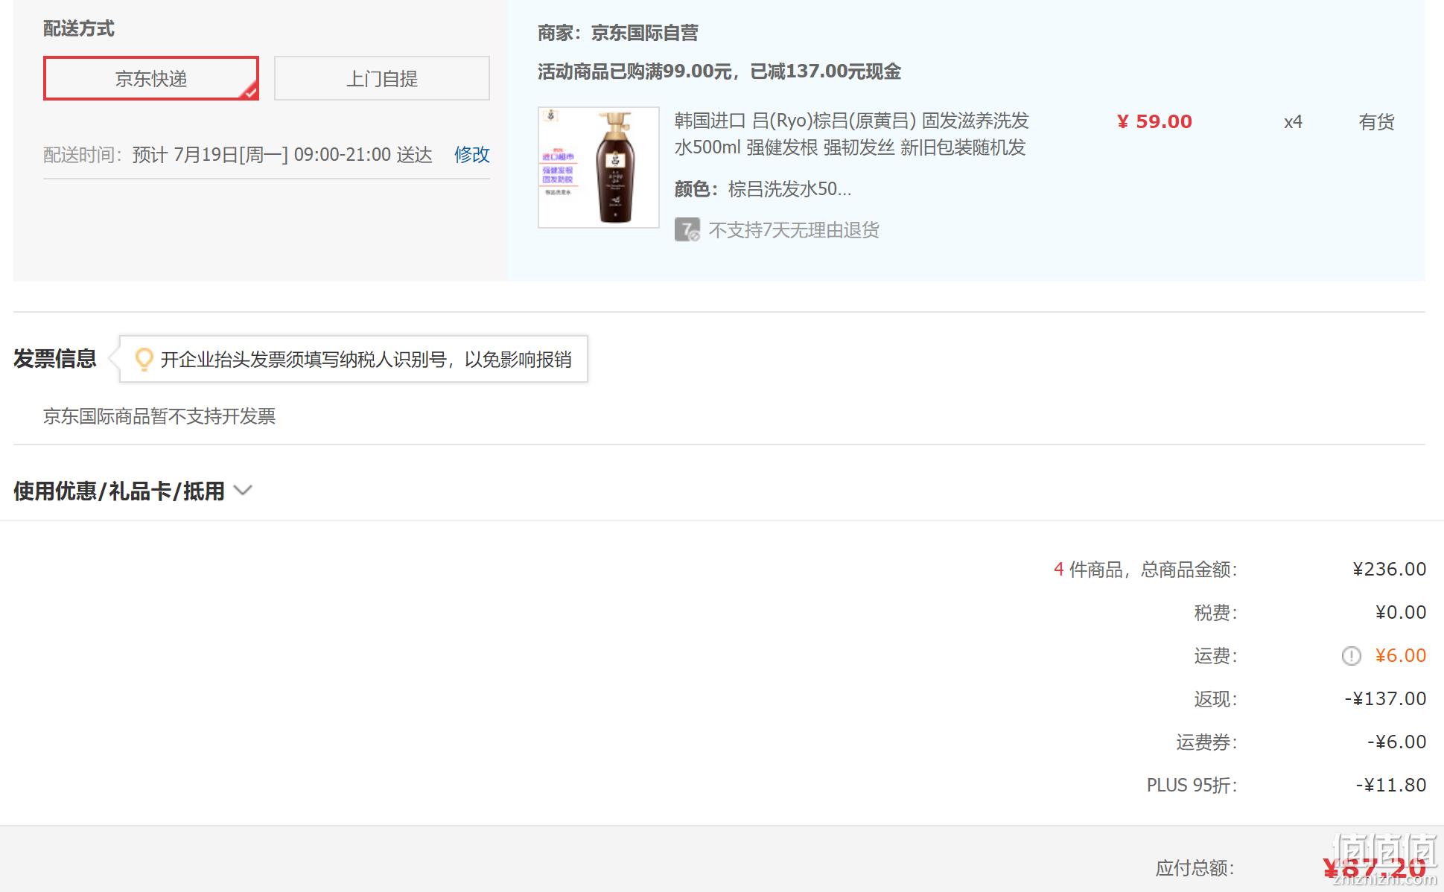Click the 返现 amount -¥137.00
This screenshot has height=892, width=1444.
click(1385, 699)
